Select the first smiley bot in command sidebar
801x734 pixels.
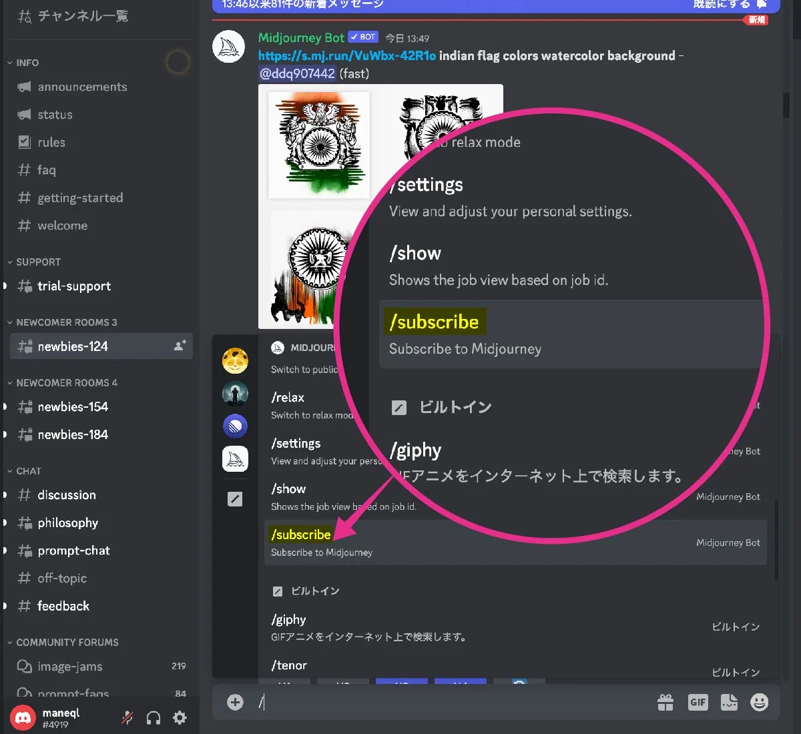click(x=235, y=361)
